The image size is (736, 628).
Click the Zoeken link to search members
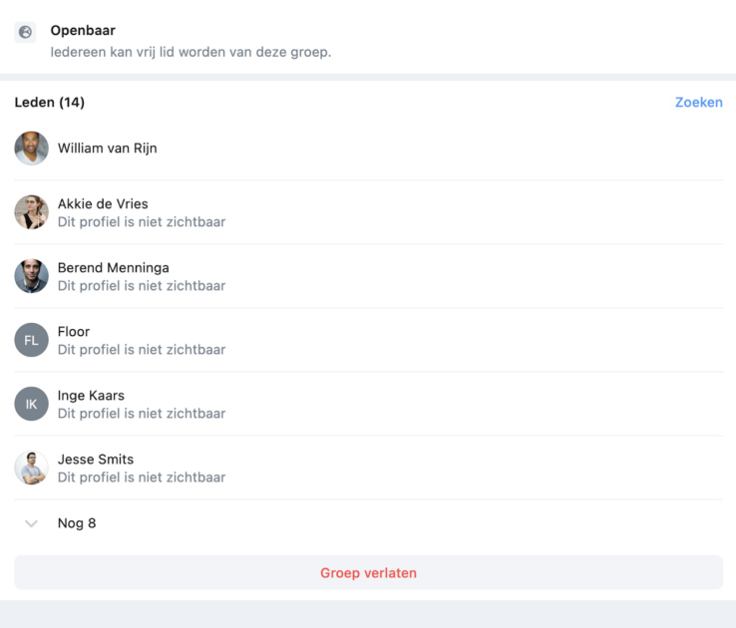(x=698, y=103)
